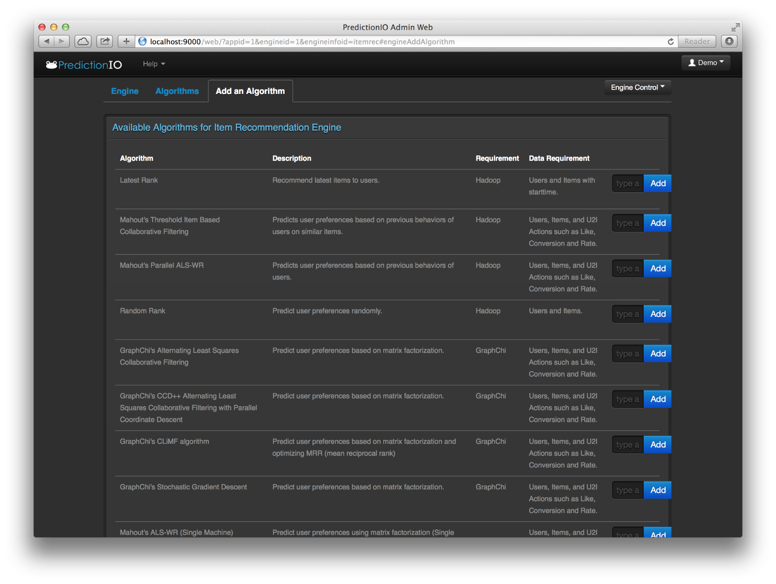Focus name field for Mahout's Parallel ALS-WR
The width and height of the screenshot is (776, 584).
coord(628,268)
